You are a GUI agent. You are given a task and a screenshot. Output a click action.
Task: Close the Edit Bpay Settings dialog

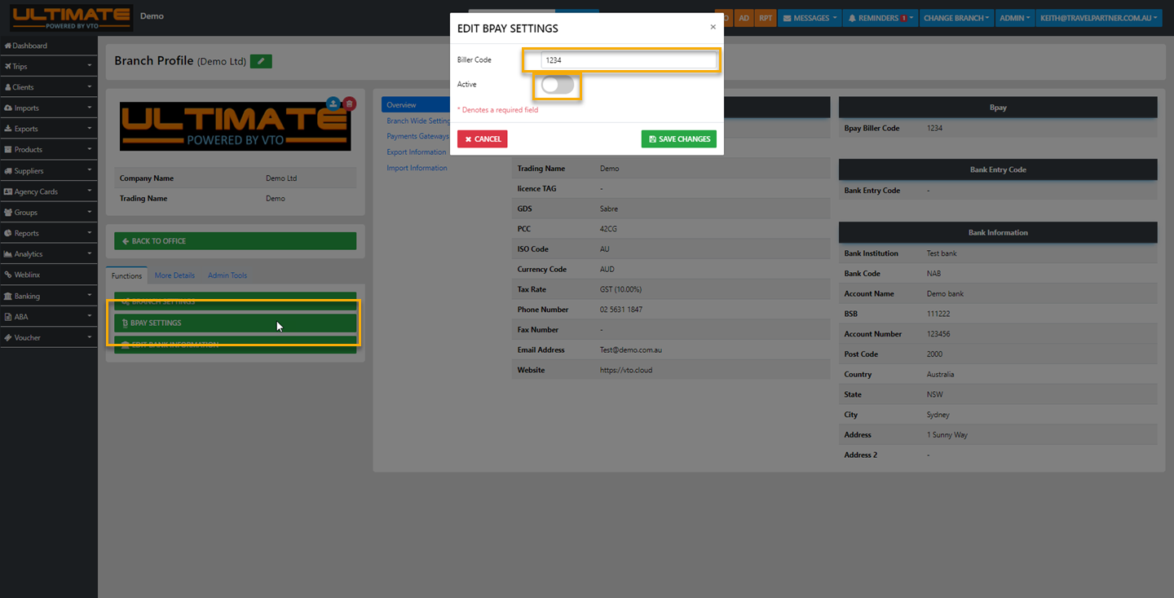coord(713,27)
